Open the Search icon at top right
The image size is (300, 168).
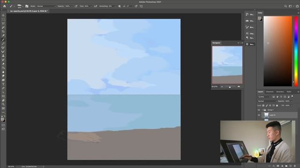[x=285, y=6]
